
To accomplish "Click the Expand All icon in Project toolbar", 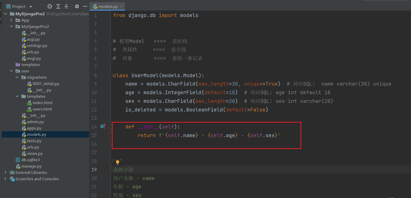I will point(58,6).
